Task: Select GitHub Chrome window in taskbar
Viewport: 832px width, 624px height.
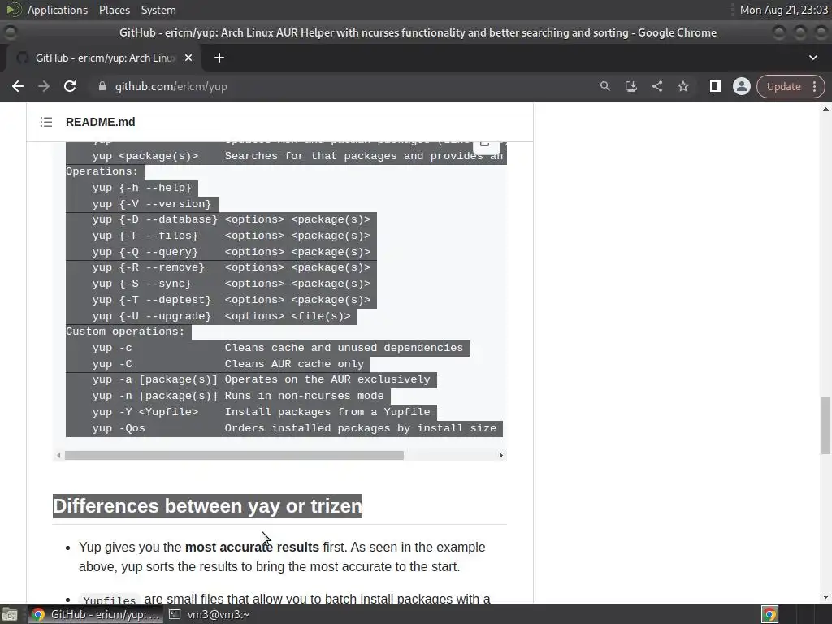Action: [x=96, y=614]
